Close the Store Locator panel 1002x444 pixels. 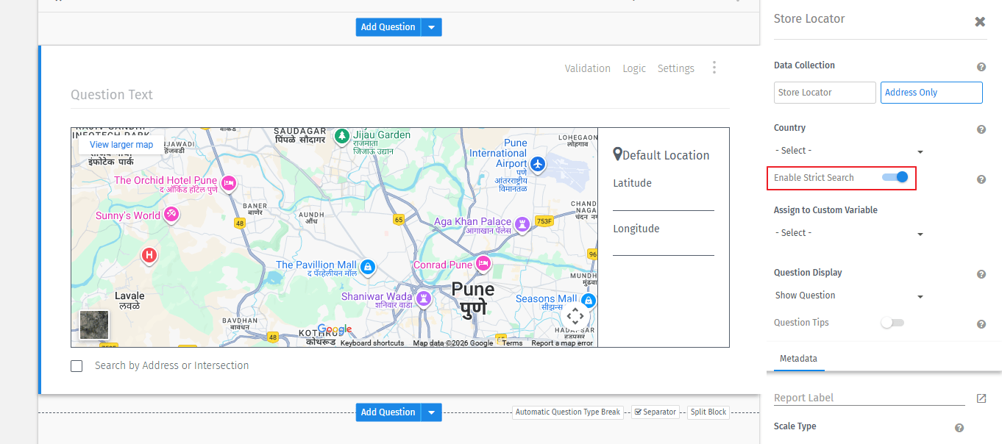click(x=980, y=21)
